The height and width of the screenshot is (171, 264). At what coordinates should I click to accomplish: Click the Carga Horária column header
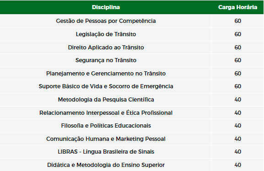(x=237, y=7)
